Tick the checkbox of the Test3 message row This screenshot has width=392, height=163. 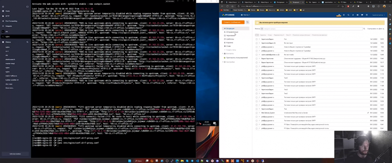(x=256, y=89)
